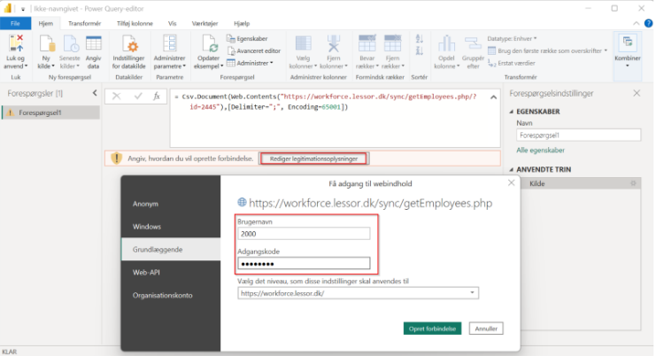Collapse the Forespørgsler pane with the chevron
Viewport: 656px width, 356px height.
[95, 93]
